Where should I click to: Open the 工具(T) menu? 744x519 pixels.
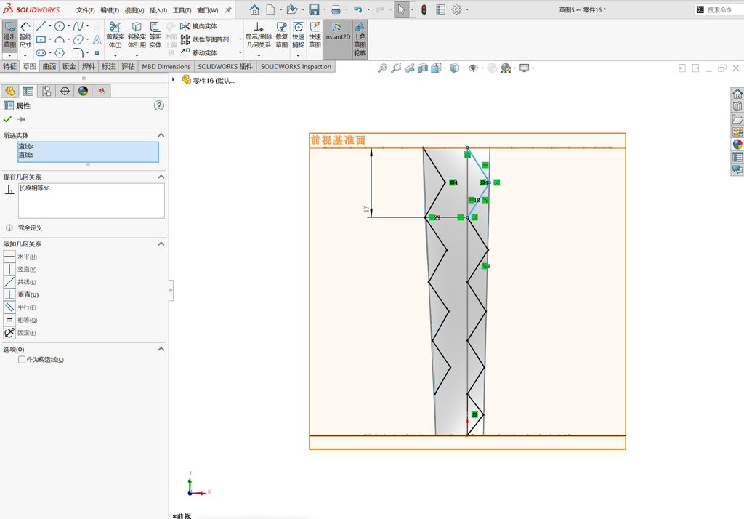(182, 10)
